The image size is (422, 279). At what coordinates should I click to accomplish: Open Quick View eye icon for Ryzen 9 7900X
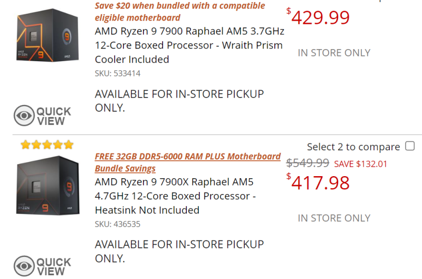point(24,266)
